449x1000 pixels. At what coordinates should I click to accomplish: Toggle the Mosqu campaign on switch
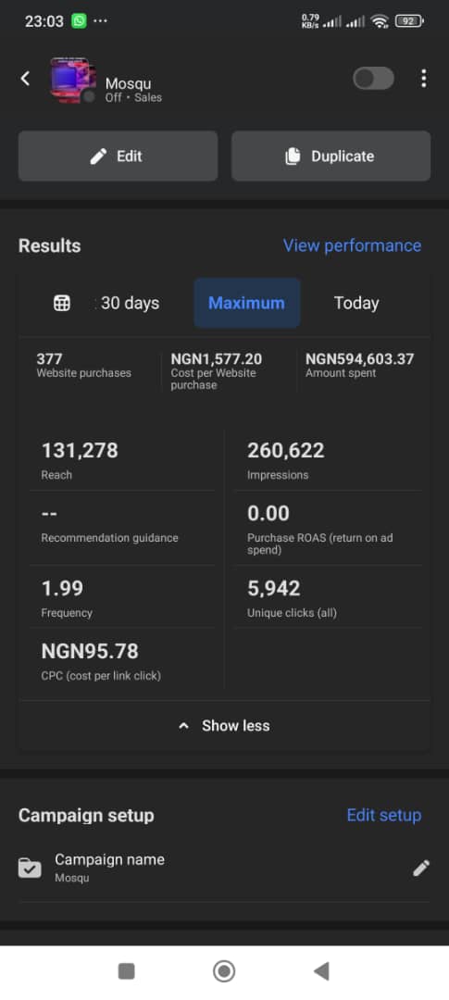coord(373,79)
